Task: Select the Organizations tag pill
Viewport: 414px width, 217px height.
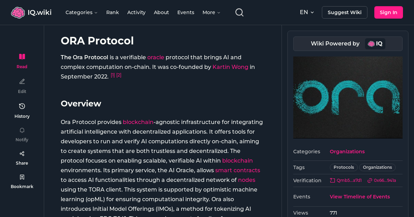Action: click(x=377, y=167)
